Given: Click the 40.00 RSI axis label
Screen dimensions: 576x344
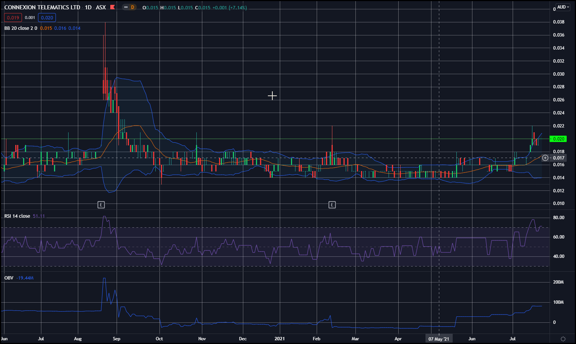Looking at the screenshot, I should pos(558,256).
